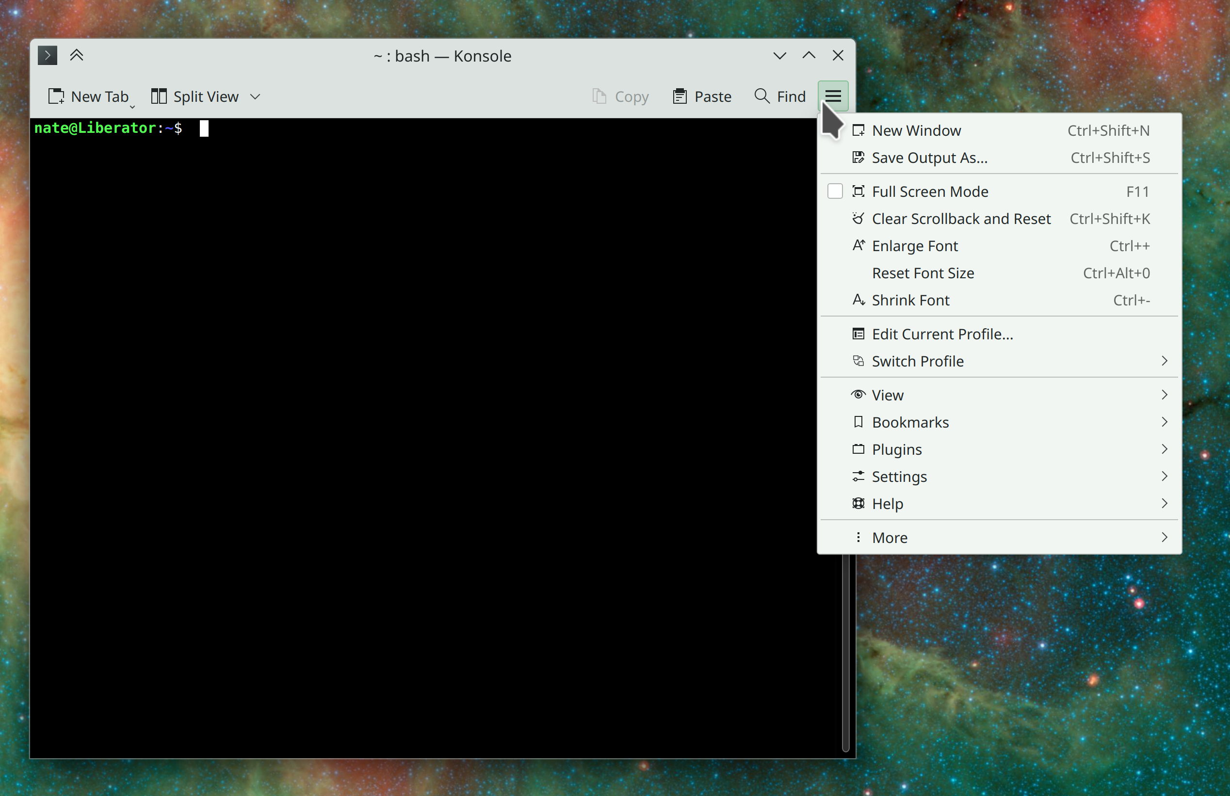Screen dimensions: 1230x796
Task: Click the New Tab icon
Action: pos(56,96)
